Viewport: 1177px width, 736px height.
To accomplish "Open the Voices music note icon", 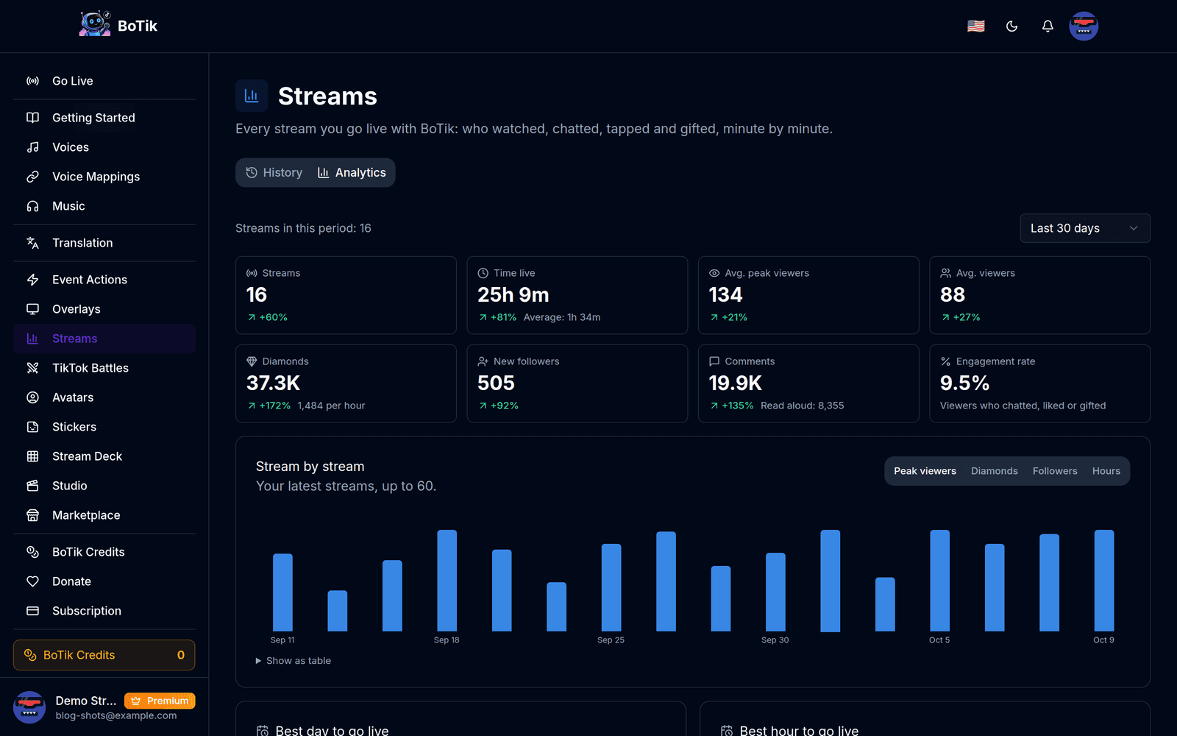I will pyautogui.click(x=32, y=147).
